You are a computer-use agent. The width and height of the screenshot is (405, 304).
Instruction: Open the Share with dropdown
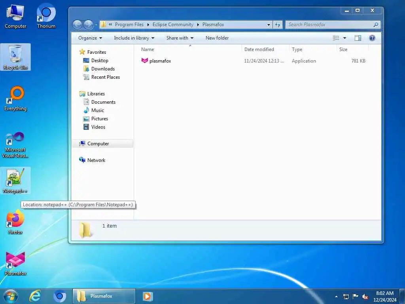click(x=180, y=38)
